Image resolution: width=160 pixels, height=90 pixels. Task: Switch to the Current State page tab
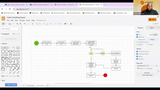coord(30,86)
